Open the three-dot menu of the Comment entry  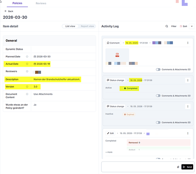188,43
